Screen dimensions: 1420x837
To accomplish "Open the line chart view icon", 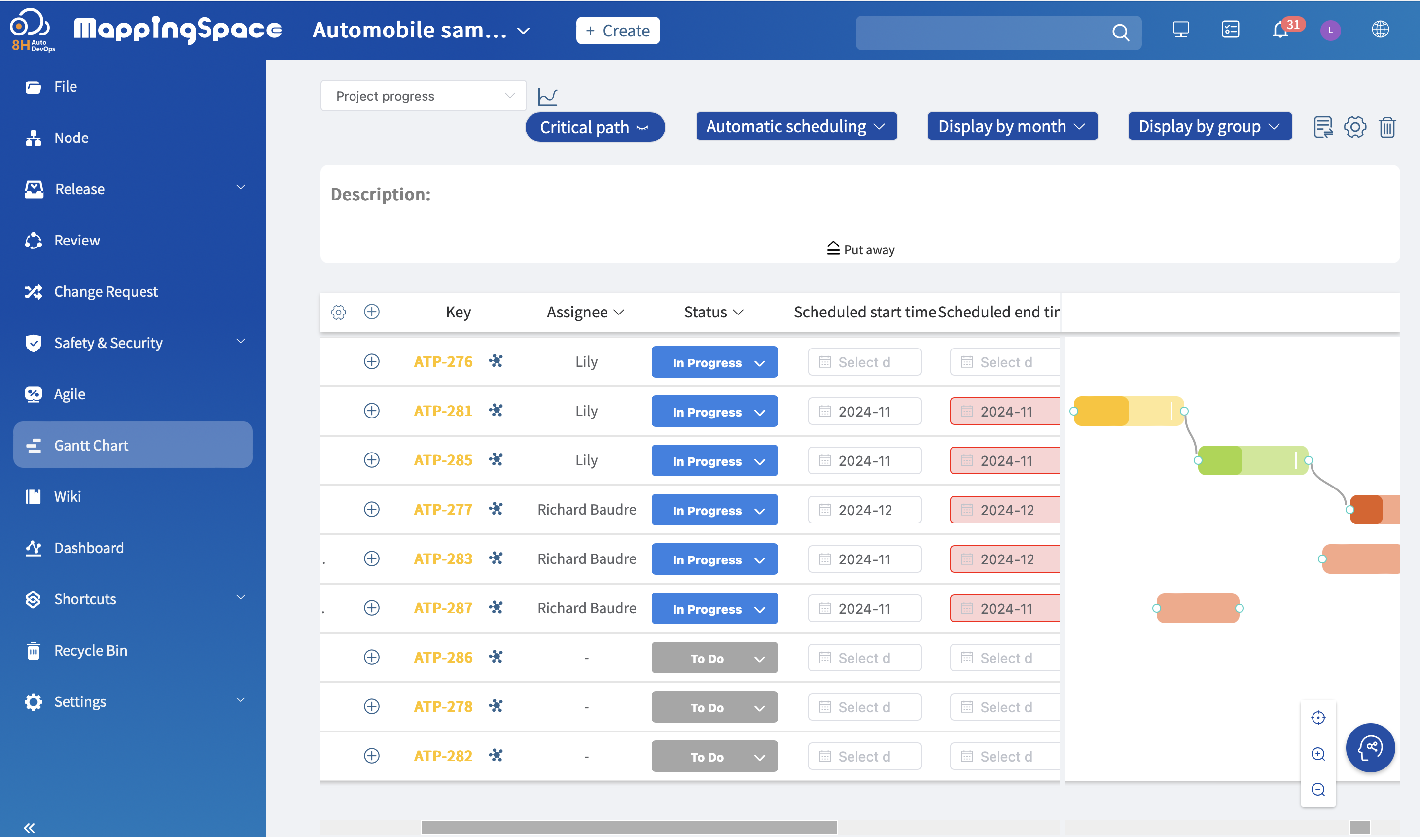I will coord(547,97).
